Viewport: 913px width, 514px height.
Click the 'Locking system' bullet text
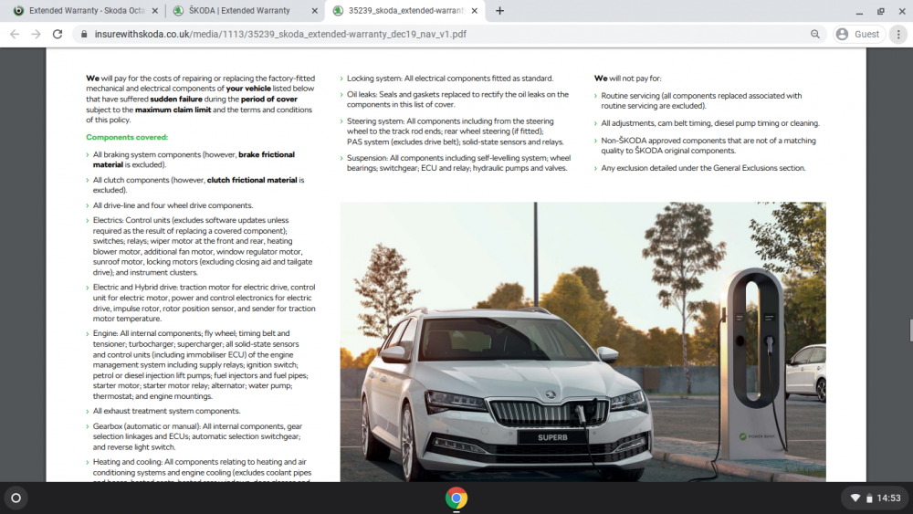tap(450, 78)
